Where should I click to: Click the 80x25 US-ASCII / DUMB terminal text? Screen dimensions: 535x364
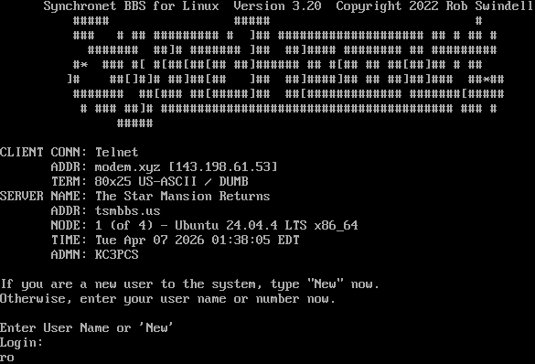coord(172,181)
